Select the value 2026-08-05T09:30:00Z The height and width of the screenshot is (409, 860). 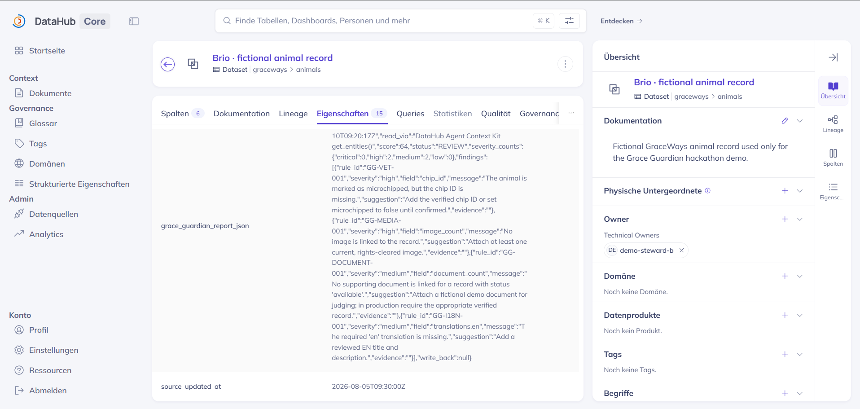click(369, 387)
